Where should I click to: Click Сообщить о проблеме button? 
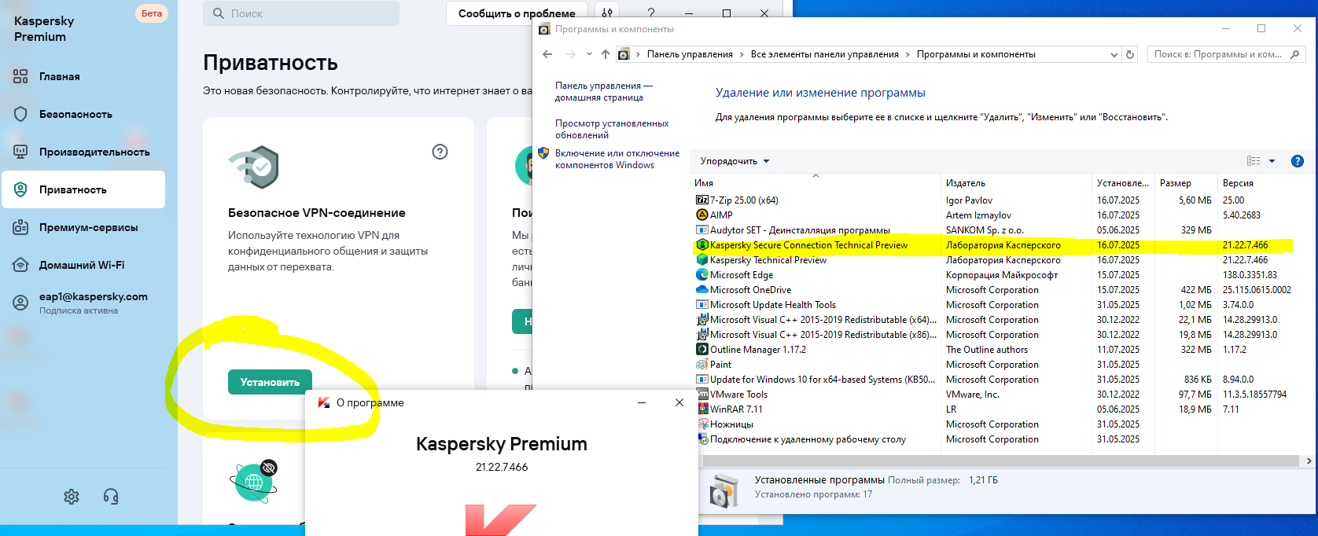[x=517, y=13]
